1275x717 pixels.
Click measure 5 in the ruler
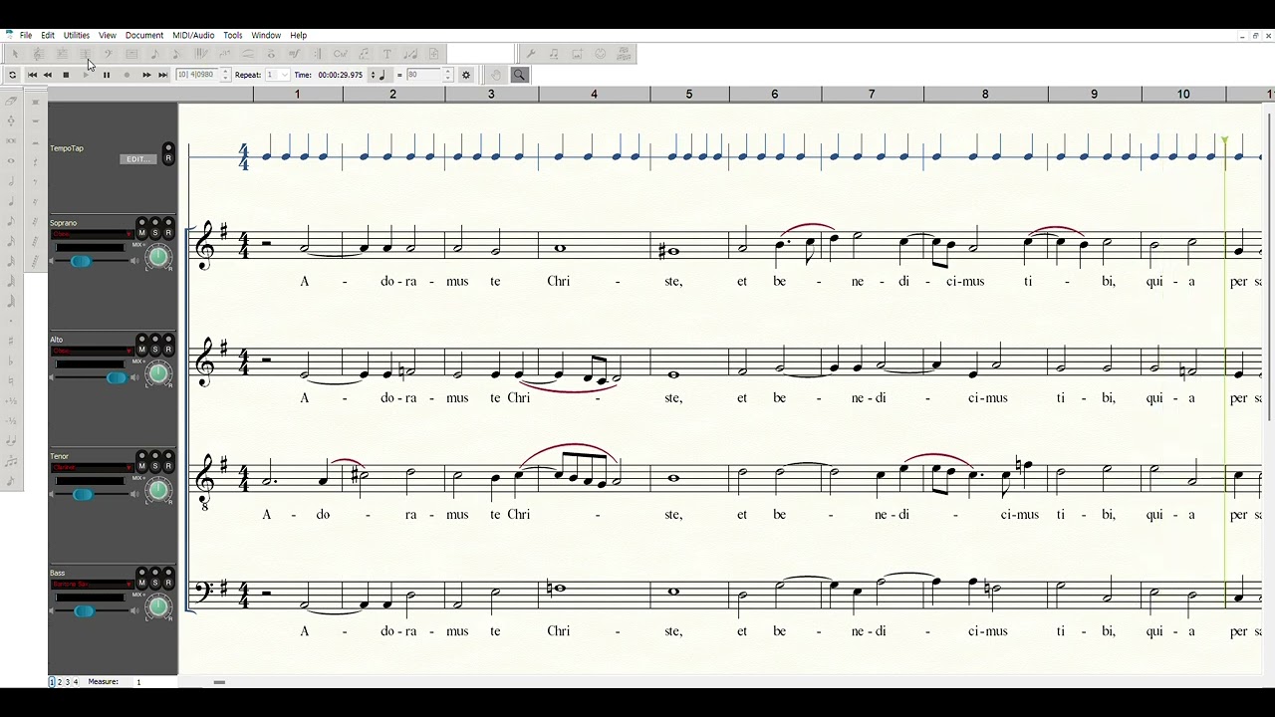tap(689, 94)
